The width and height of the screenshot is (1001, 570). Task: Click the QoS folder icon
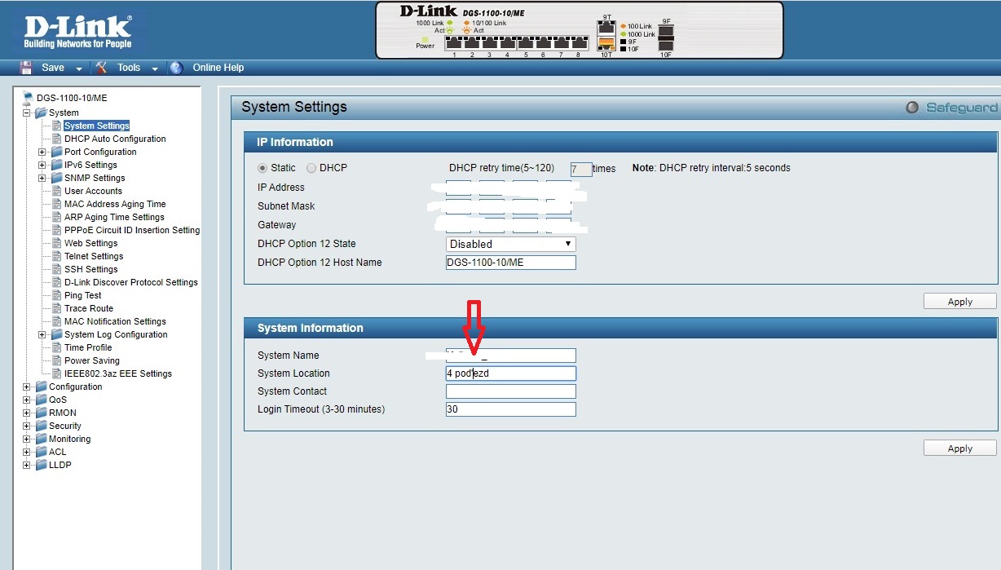click(x=41, y=400)
